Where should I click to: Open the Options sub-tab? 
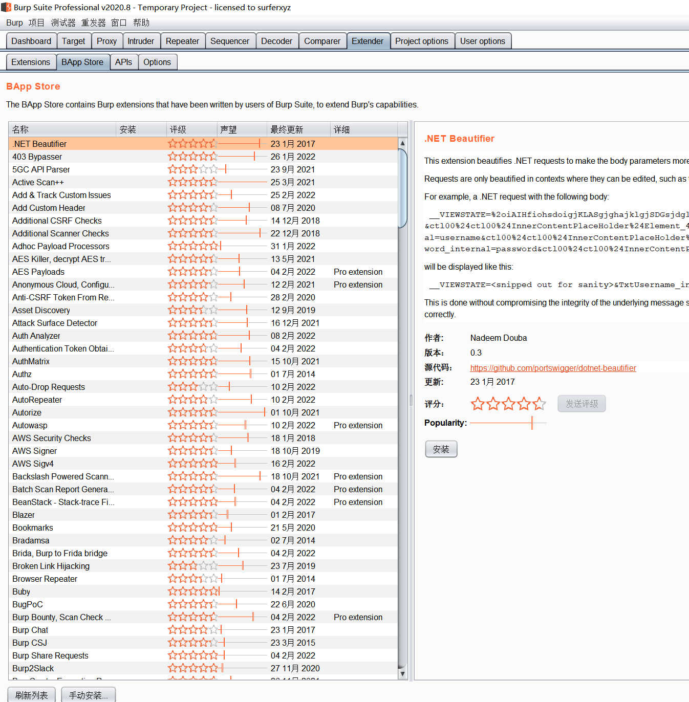tap(157, 62)
